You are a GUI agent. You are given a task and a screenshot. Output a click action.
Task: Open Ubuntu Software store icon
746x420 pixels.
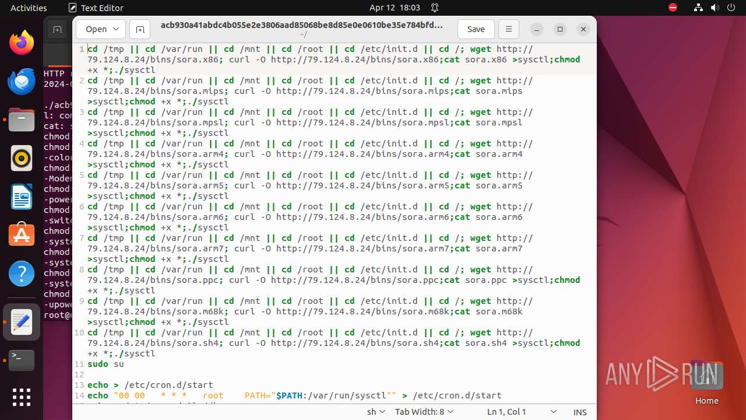[22, 235]
